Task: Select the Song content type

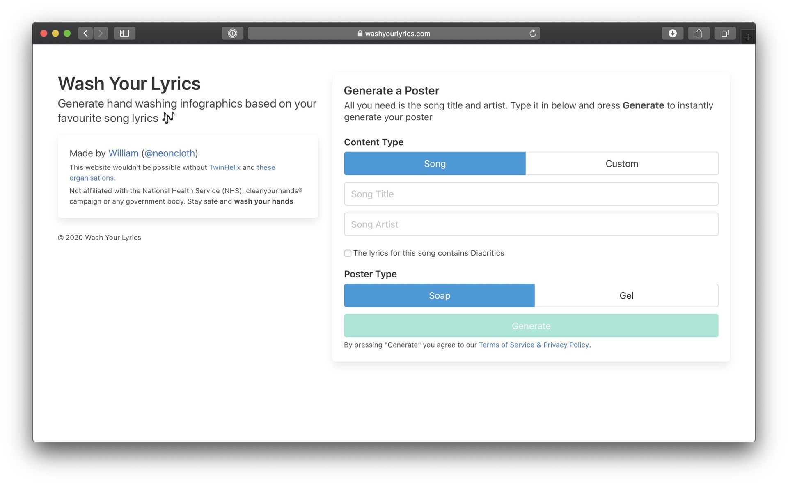Action: click(x=435, y=164)
